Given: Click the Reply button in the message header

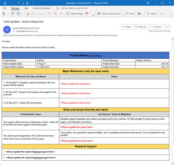Looking at the screenshot, I should tap(127, 27).
